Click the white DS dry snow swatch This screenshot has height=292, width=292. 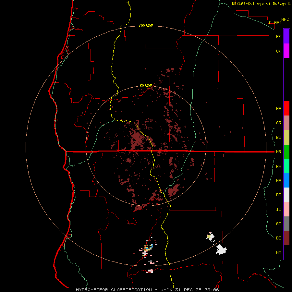286,195
